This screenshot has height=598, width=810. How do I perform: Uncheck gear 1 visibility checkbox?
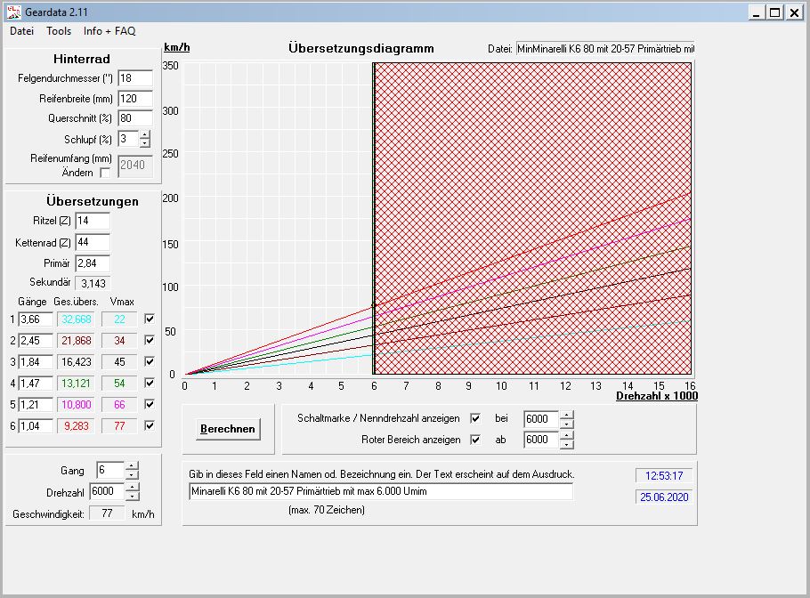150,319
